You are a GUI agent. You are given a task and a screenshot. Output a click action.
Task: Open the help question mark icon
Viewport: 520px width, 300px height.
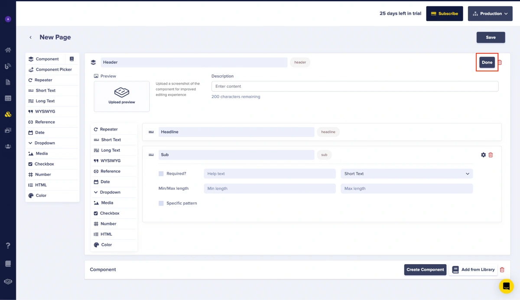coord(8,246)
